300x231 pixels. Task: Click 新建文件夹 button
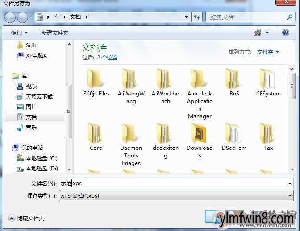55,33
